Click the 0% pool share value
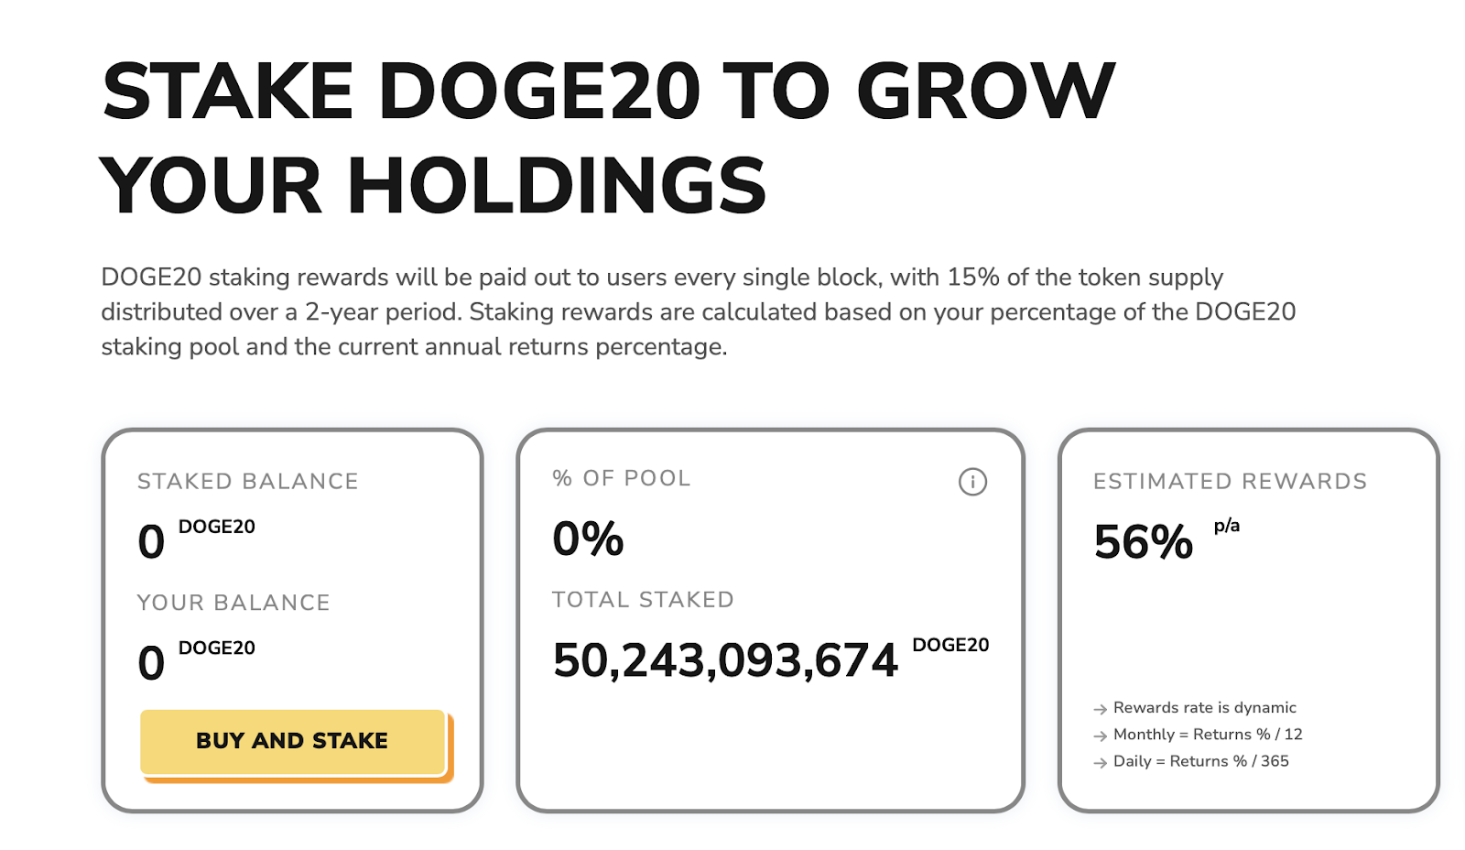Image resolution: width=1465 pixels, height=850 pixels. [x=588, y=539]
